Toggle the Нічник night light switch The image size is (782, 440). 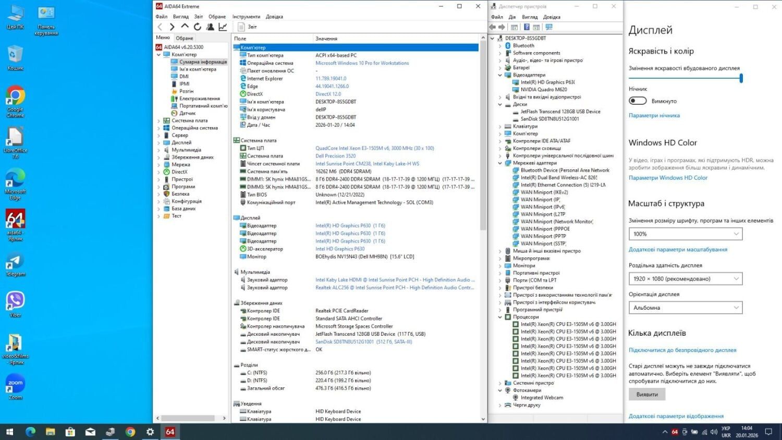click(x=638, y=101)
